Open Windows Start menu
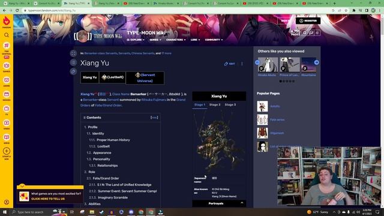The width and height of the screenshot is (384, 216). [4, 212]
